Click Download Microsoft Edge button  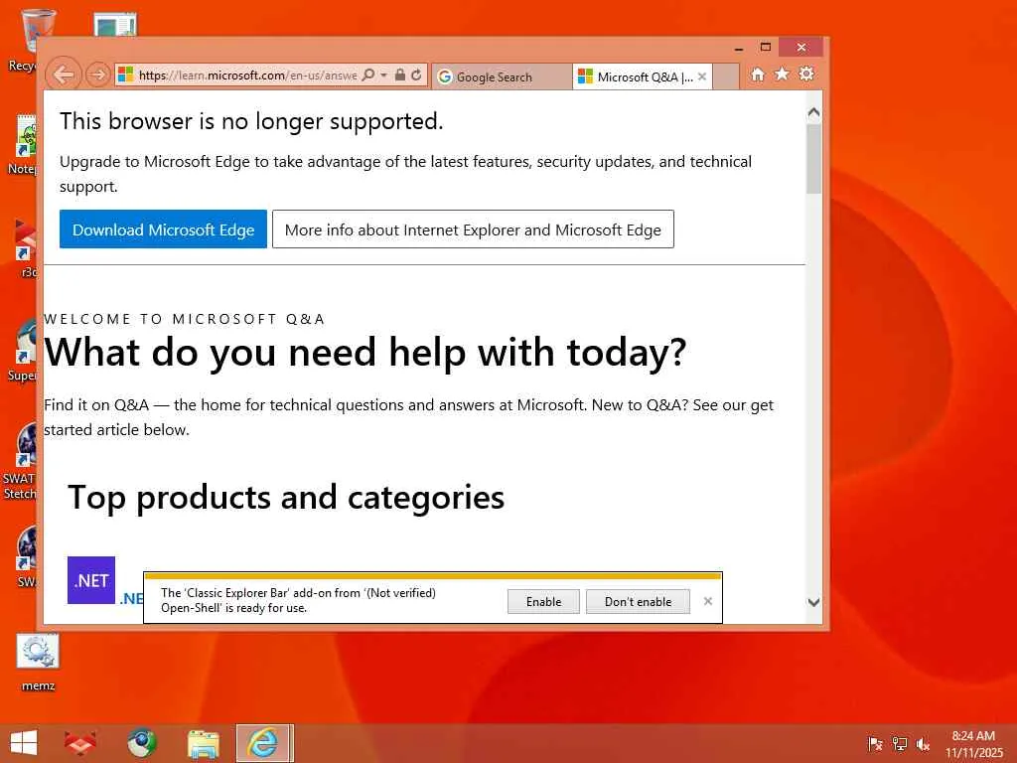click(164, 229)
